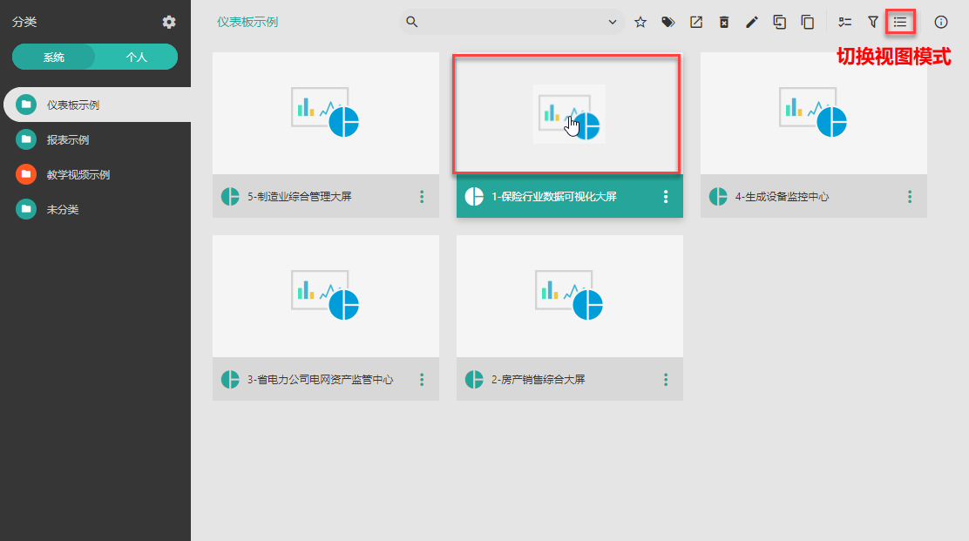Image resolution: width=969 pixels, height=541 pixels.
Task: Click the 1-保险行业数据可视化大屏 title text
Action: (x=554, y=196)
